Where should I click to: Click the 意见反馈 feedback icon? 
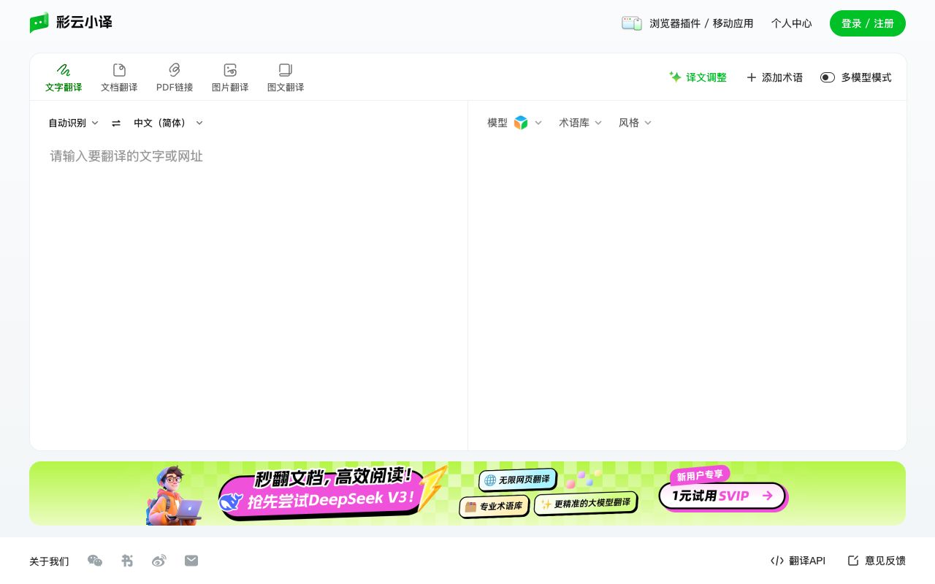point(853,561)
